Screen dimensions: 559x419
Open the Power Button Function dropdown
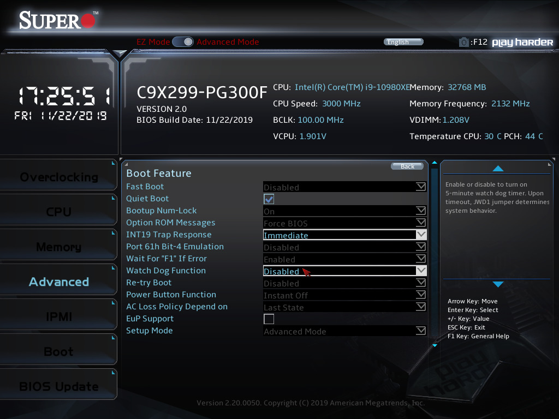345,295
